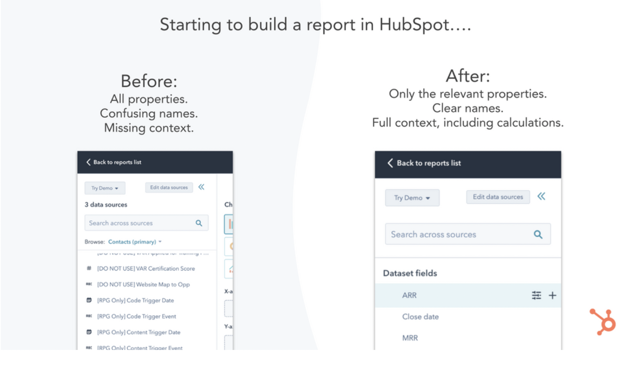Click text type icon beside Code Trigger Event
Screen dimensions: 638x379
tap(89, 316)
